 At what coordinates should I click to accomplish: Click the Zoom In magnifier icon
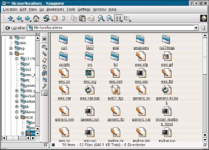101,18
